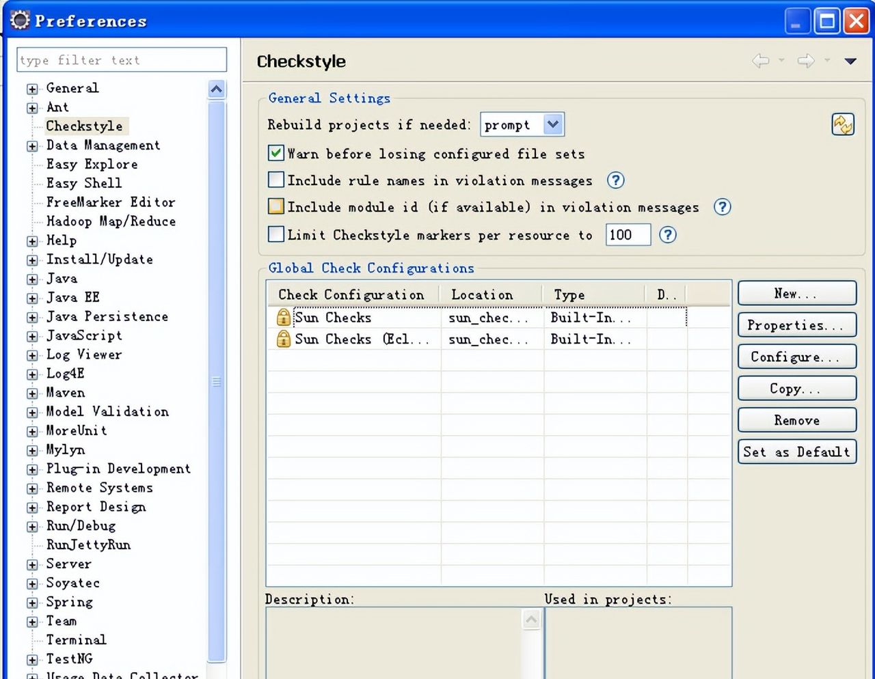875x679 pixels.
Task: Expand the Data Management node
Action: coord(32,146)
